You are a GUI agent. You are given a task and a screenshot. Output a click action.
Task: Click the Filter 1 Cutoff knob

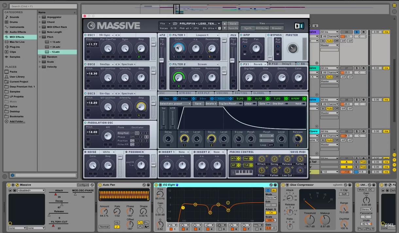tap(179, 48)
